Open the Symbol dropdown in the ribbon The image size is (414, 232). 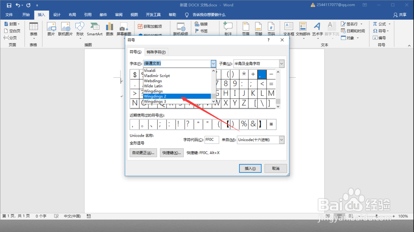(381, 31)
